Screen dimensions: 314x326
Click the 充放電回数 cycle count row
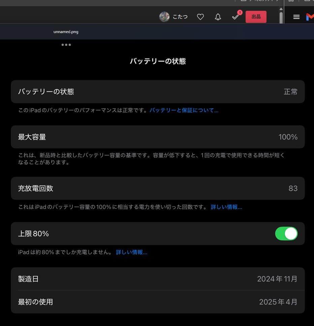157,188
